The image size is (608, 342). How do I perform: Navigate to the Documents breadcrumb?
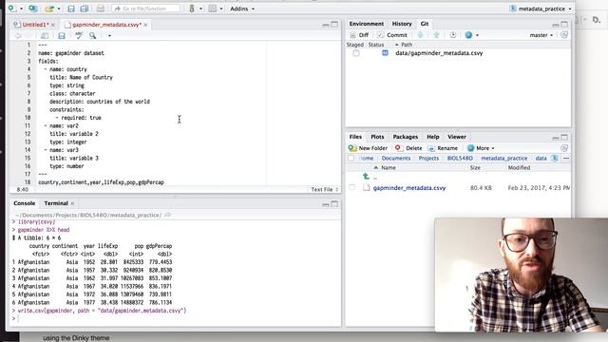tap(395, 159)
